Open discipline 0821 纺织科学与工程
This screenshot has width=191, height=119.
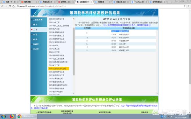[x=56, y=72]
